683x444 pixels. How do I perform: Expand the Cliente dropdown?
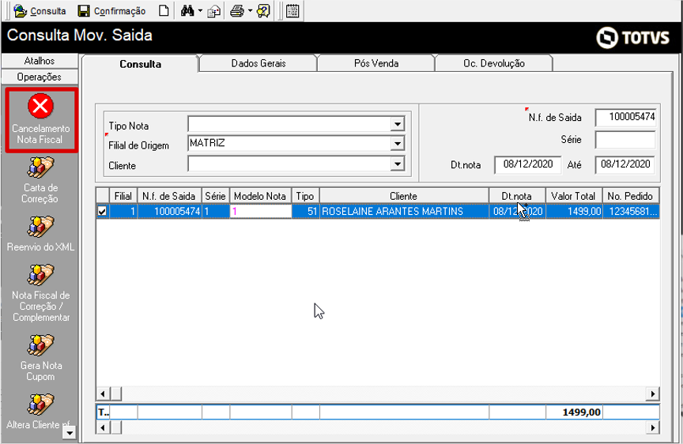pyautogui.click(x=398, y=164)
